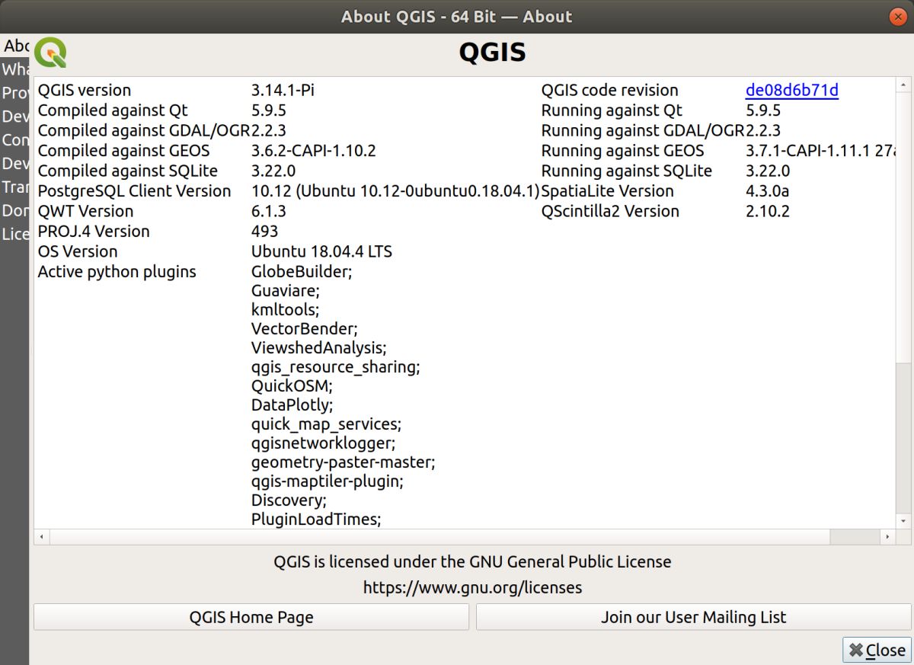914x665 pixels.
Task: Click the horizontal scrollbar left arrow
Action: (x=41, y=536)
